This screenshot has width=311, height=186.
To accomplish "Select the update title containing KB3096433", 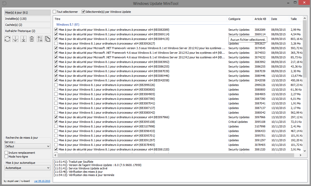I will click(x=107, y=131).
